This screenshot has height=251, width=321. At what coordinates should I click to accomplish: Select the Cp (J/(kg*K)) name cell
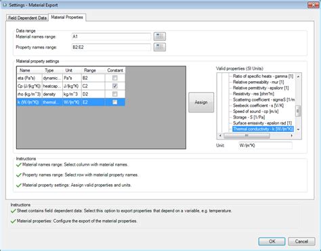pos(29,86)
